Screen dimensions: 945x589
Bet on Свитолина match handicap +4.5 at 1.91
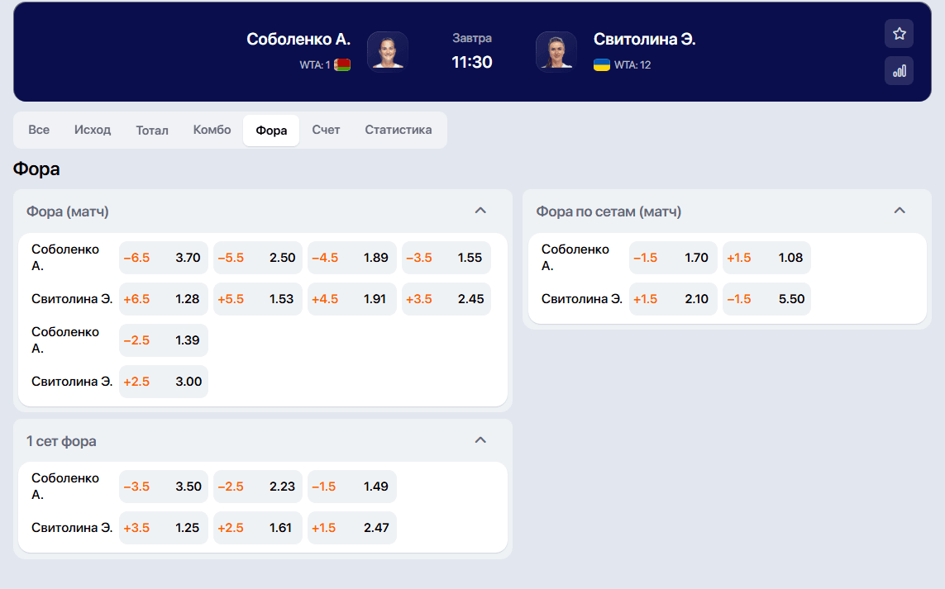point(351,299)
